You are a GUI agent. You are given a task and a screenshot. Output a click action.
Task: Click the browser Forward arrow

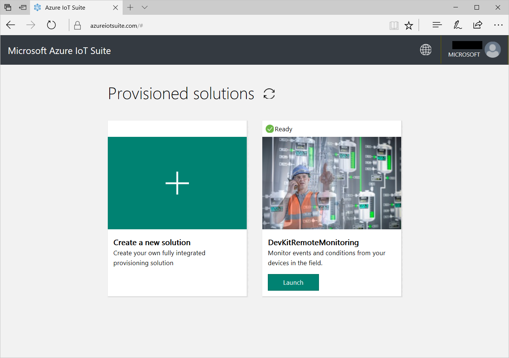click(31, 25)
